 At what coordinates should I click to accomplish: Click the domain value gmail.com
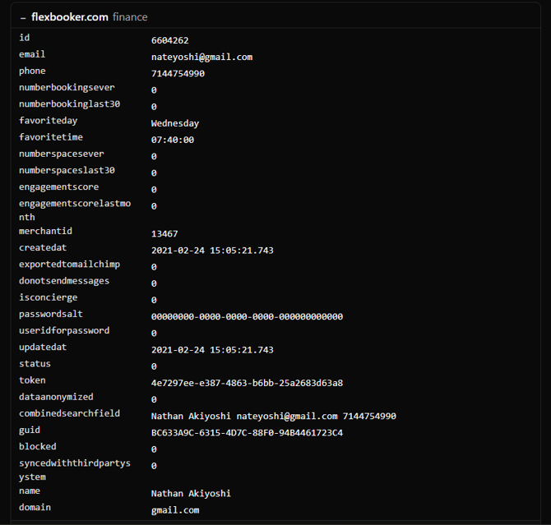[175, 510]
